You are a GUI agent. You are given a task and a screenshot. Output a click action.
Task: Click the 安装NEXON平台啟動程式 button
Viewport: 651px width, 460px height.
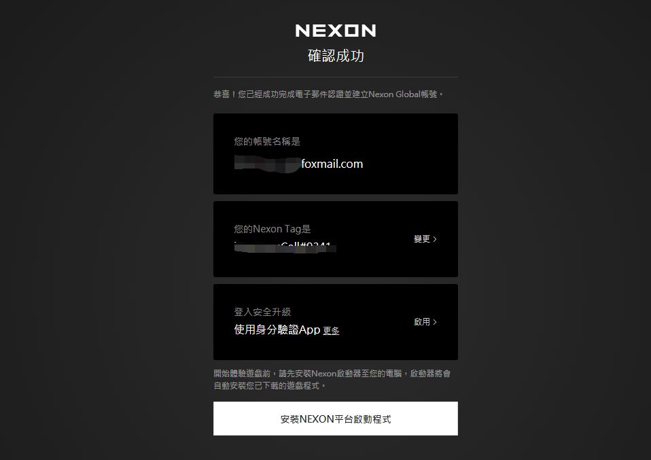(336, 419)
